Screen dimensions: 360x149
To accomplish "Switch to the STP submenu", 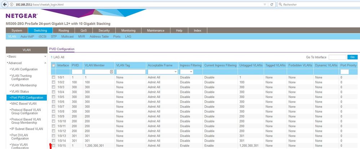I will point(54,36).
